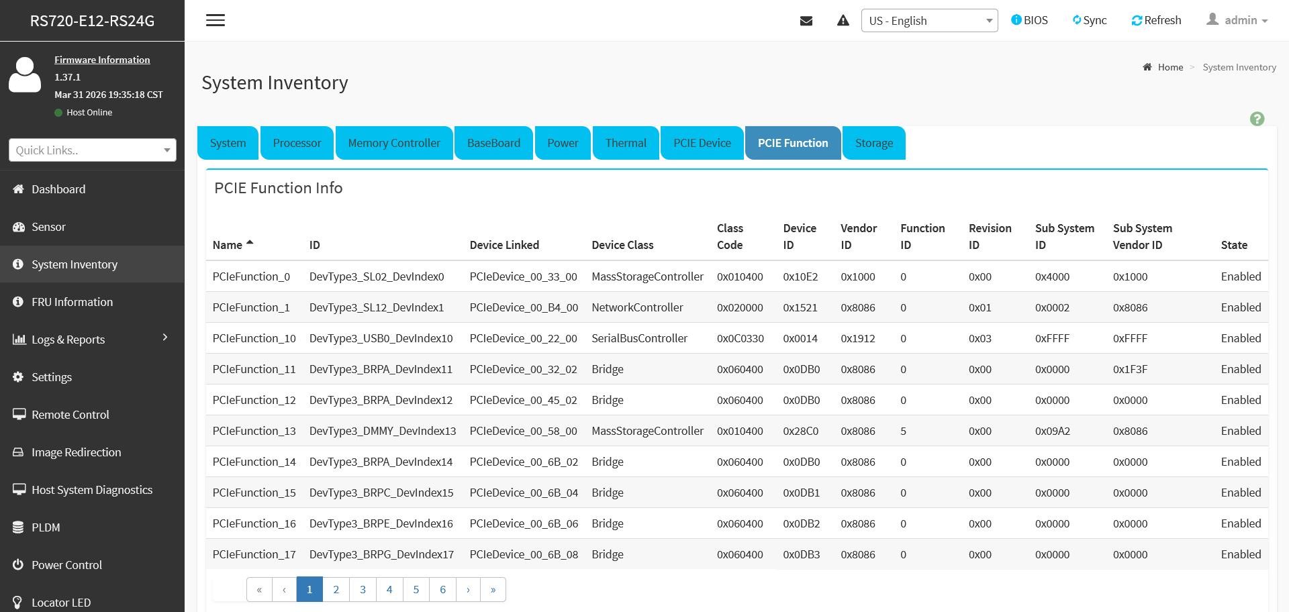1289x612 pixels.
Task: Expand the Logs & Reports submenu
Action: click(92, 340)
